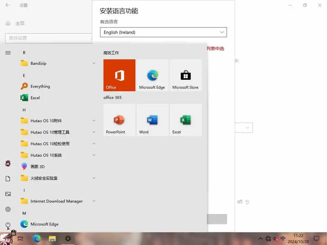Screen dimensions: 327x245
Task: Click the muted volume tray icon
Action: 276,239
